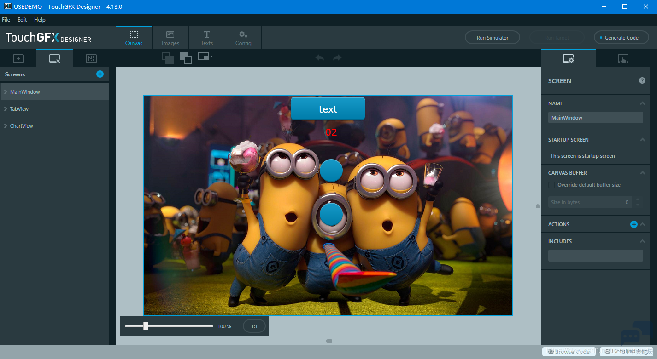This screenshot has width=657, height=359.
Task: Click the TouchGFX Designer logo
Action: pyautogui.click(x=48, y=38)
